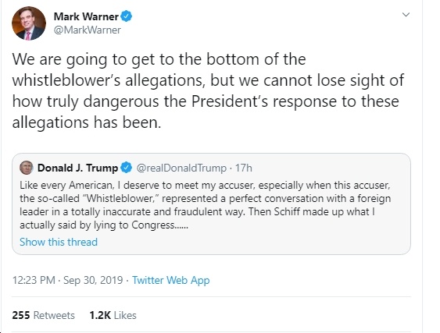Expand the tweet options chevron menu
The width and height of the screenshot is (440, 333).
(406, 15)
